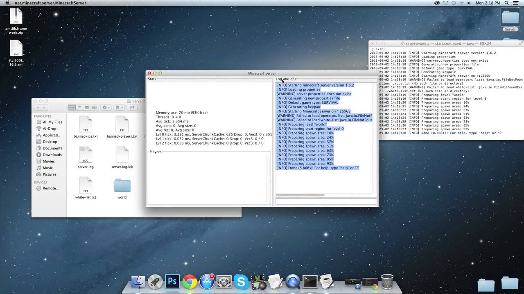Open the Finder Arrange dropdown
524x294 pixels.
(119, 107)
